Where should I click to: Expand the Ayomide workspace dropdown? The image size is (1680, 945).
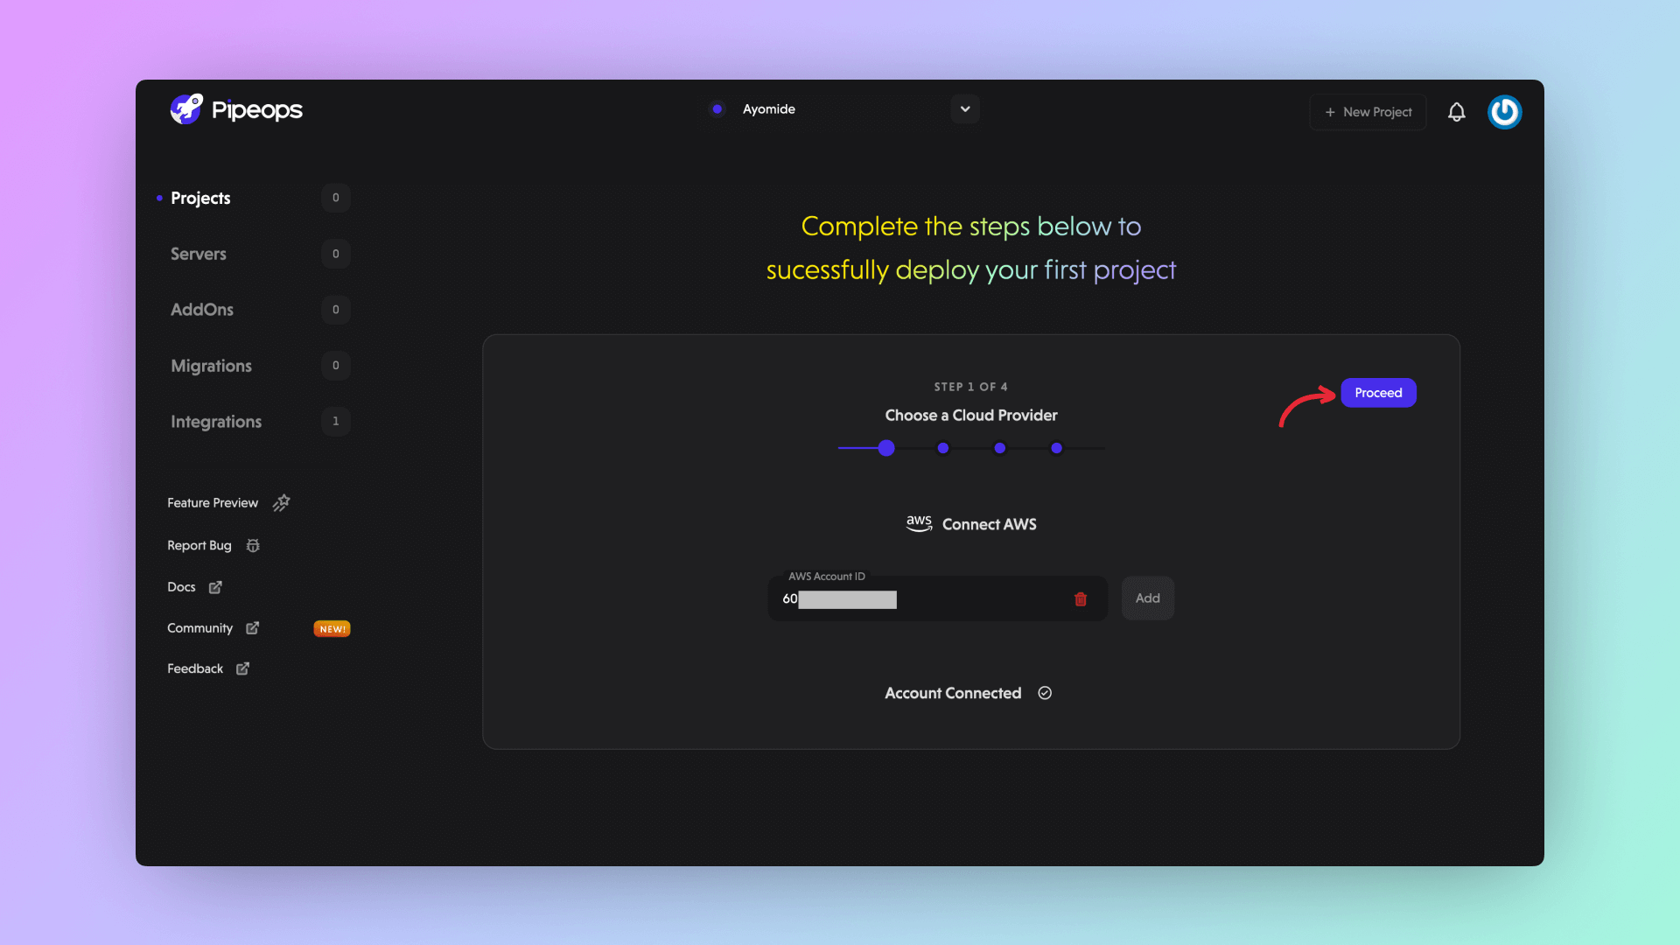(x=963, y=108)
